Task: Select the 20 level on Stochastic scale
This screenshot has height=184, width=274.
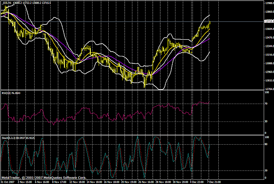Action: pyautogui.click(x=266, y=170)
